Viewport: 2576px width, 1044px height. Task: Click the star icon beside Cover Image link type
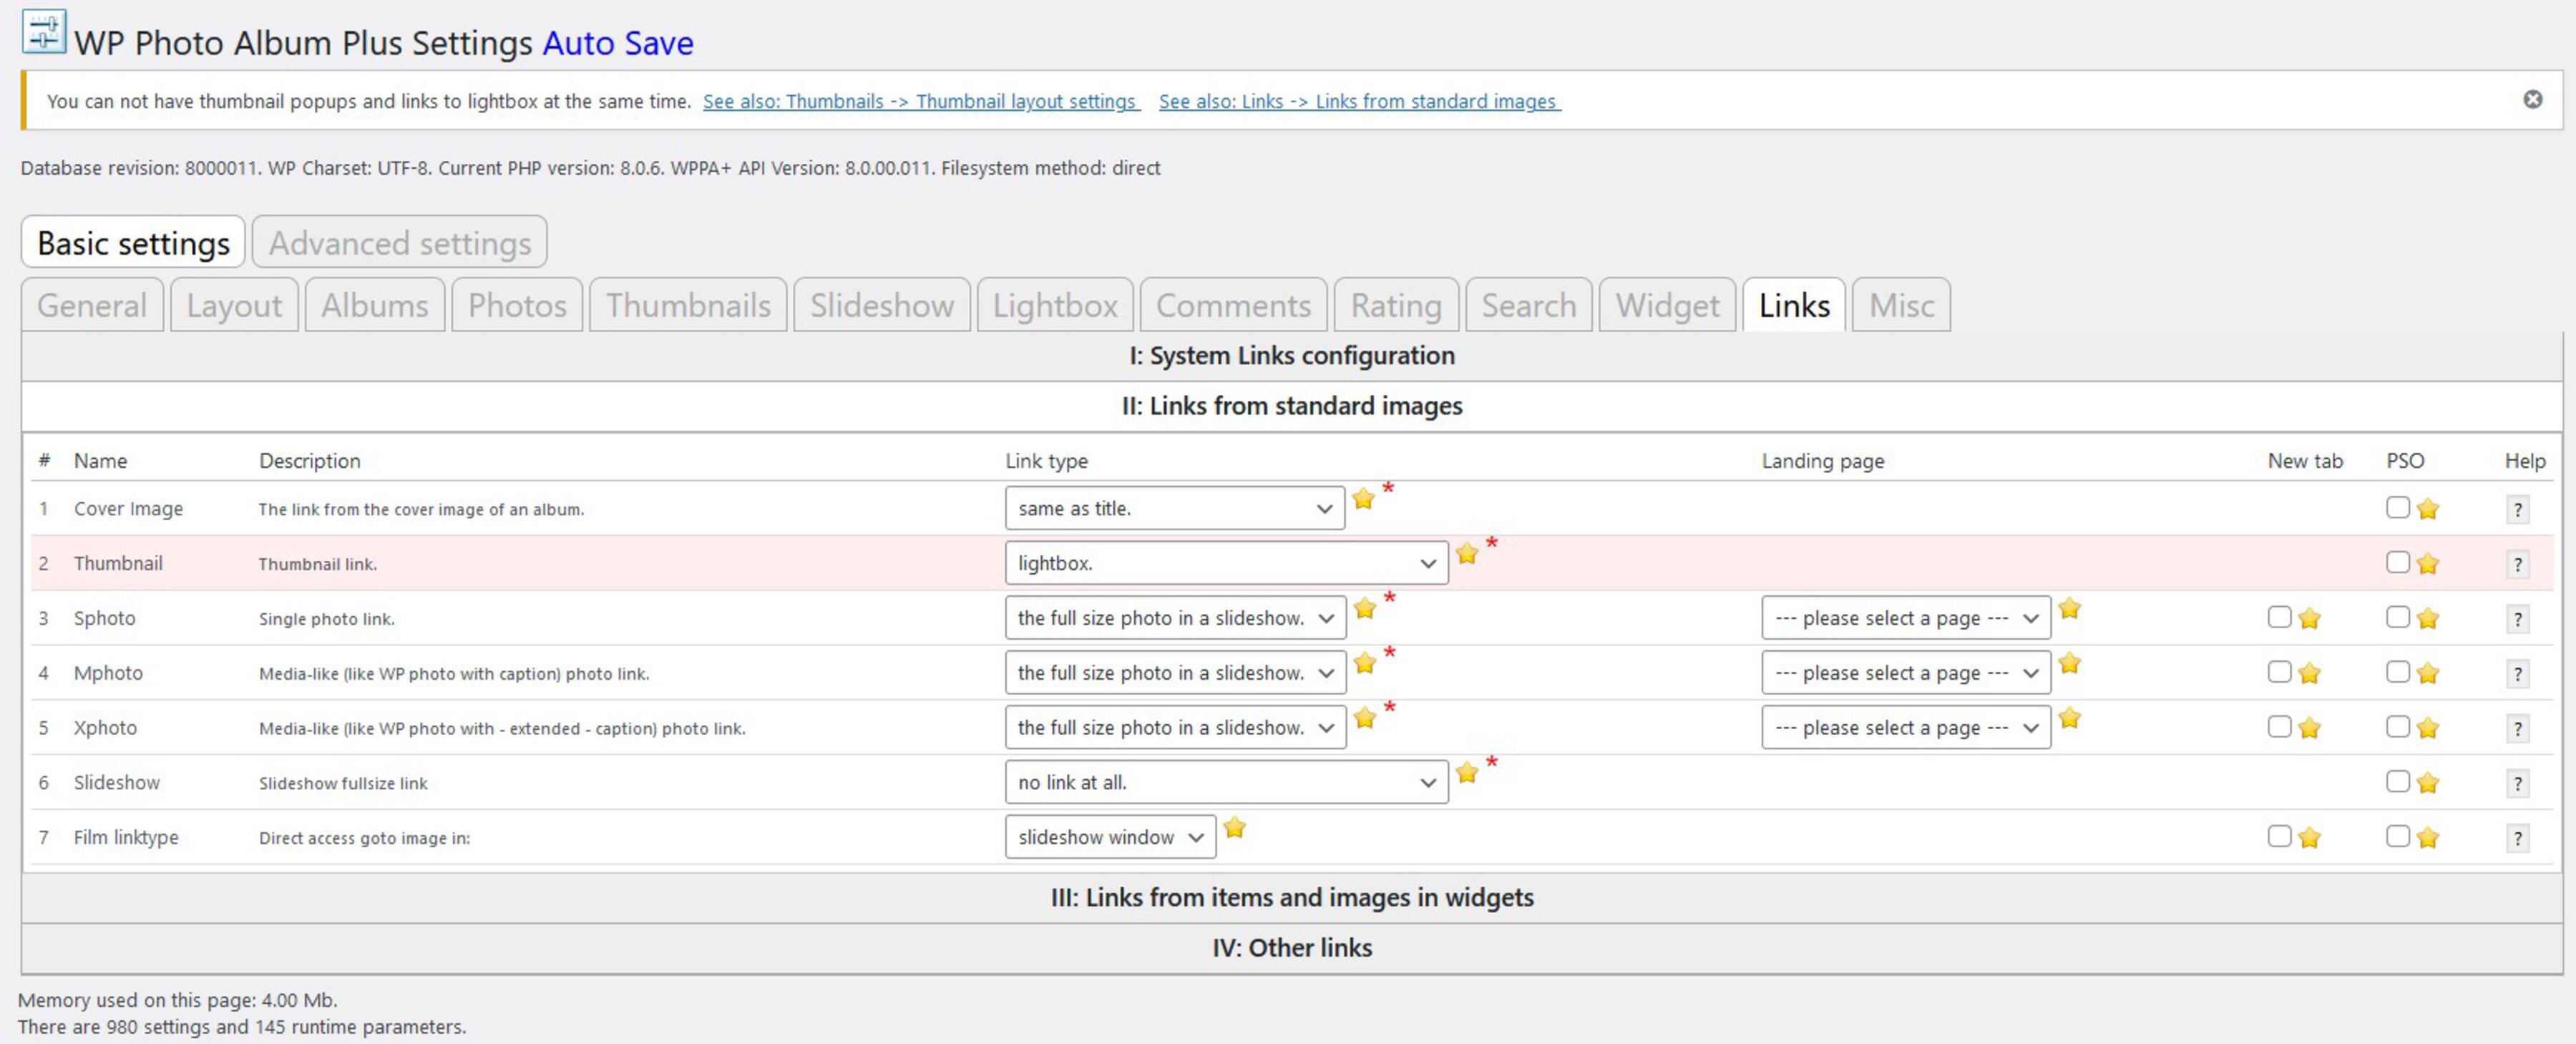1363,499
